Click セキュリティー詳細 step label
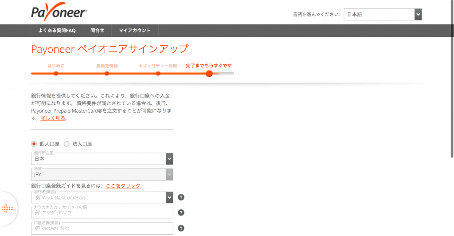454x236 pixels. (x=158, y=66)
